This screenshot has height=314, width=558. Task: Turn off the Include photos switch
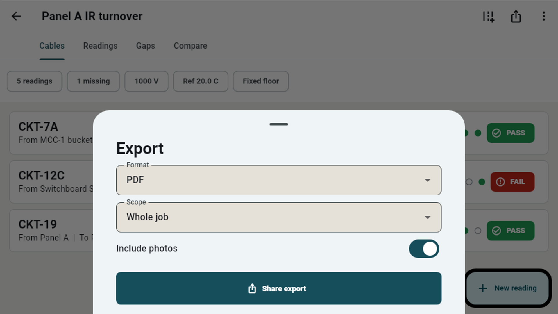click(x=424, y=249)
